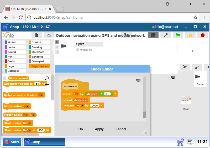Open Release motor brakes dropdown
Screen dimensions: 210x148
tap(41, 95)
